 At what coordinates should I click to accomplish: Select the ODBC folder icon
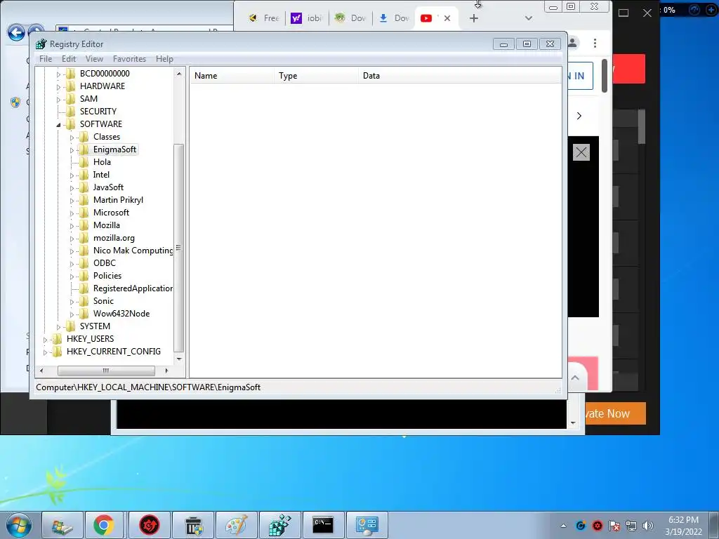(x=84, y=263)
